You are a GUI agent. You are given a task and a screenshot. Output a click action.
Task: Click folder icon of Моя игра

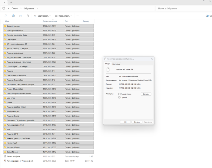tap(5, 98)
